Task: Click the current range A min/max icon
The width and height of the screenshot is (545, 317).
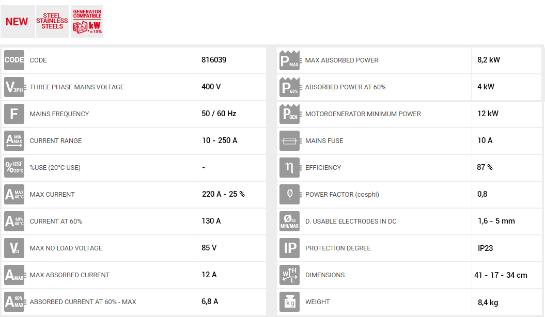Action: 14,140
